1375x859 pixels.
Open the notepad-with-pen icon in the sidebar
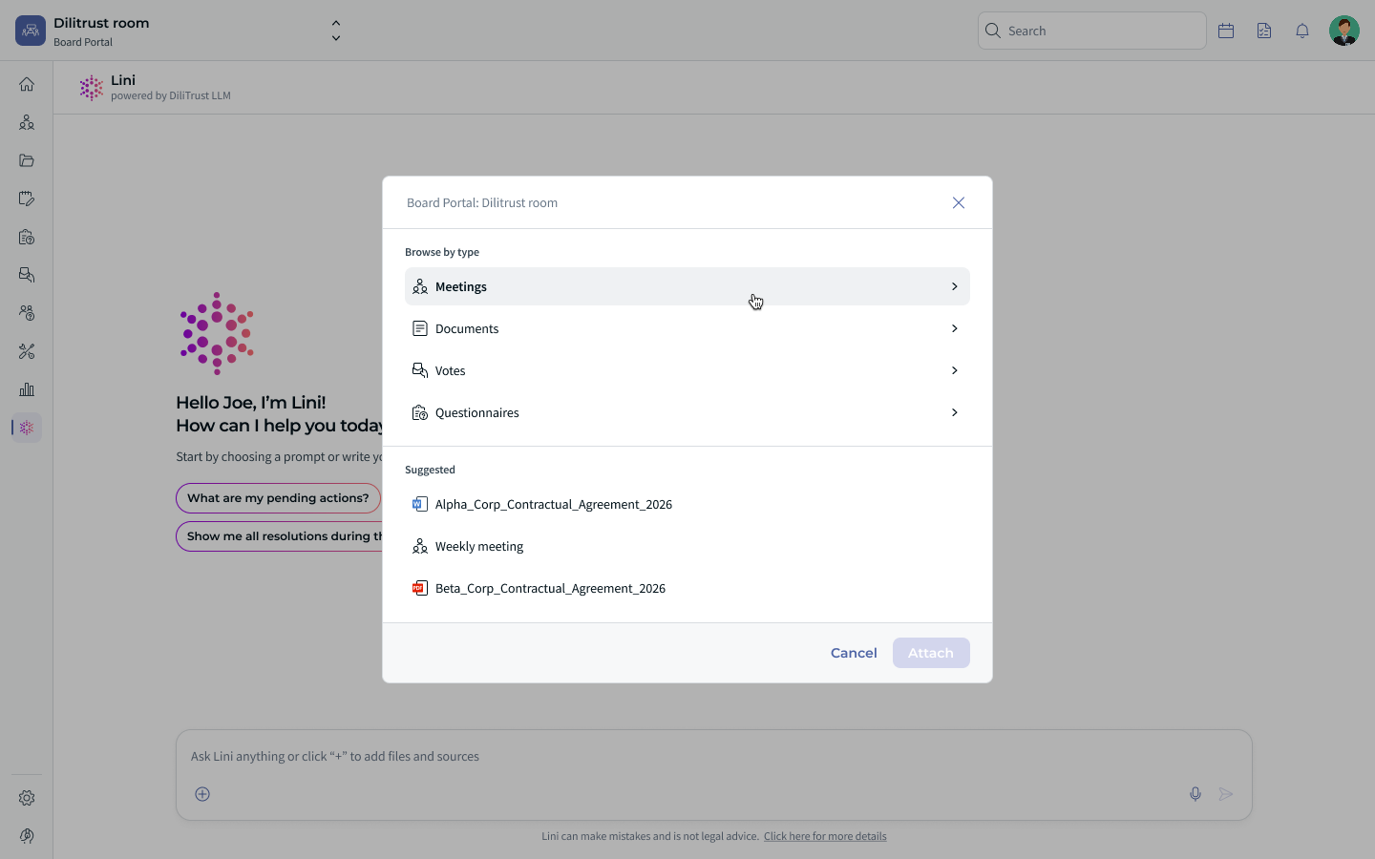[x=27, y=199]
